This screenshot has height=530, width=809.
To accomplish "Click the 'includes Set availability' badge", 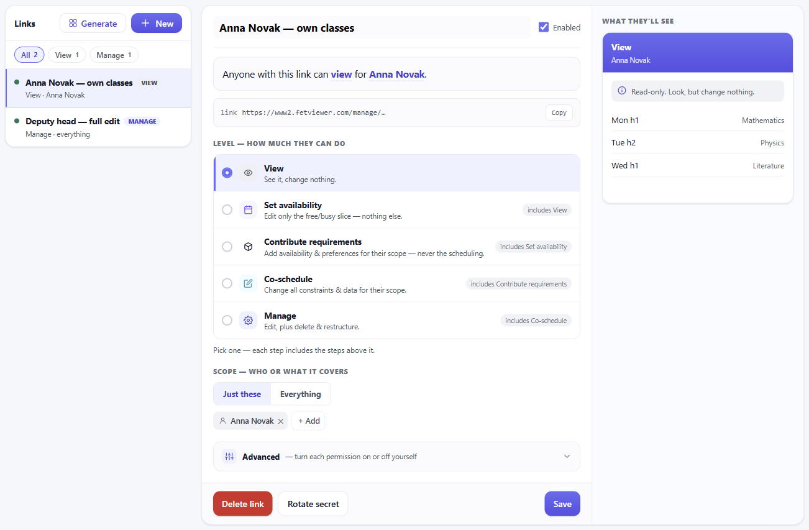I will (x=533, y=247).
